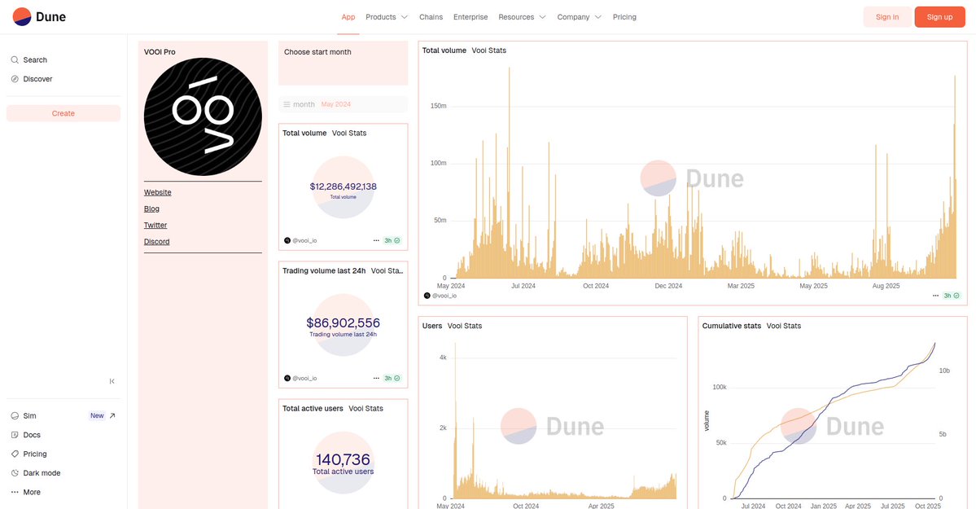Image resolution: width=976 pixels, height=509 pixels.
Task: Click the Sign in button
Action: [x=887, y=17]
